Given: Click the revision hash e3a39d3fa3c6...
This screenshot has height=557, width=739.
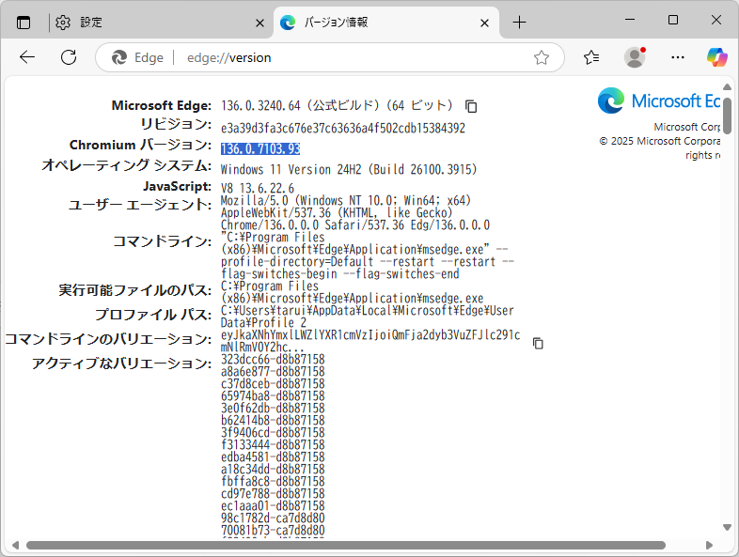Looking at the screenshot, I should pyautogui.click(x=343, y=128).
